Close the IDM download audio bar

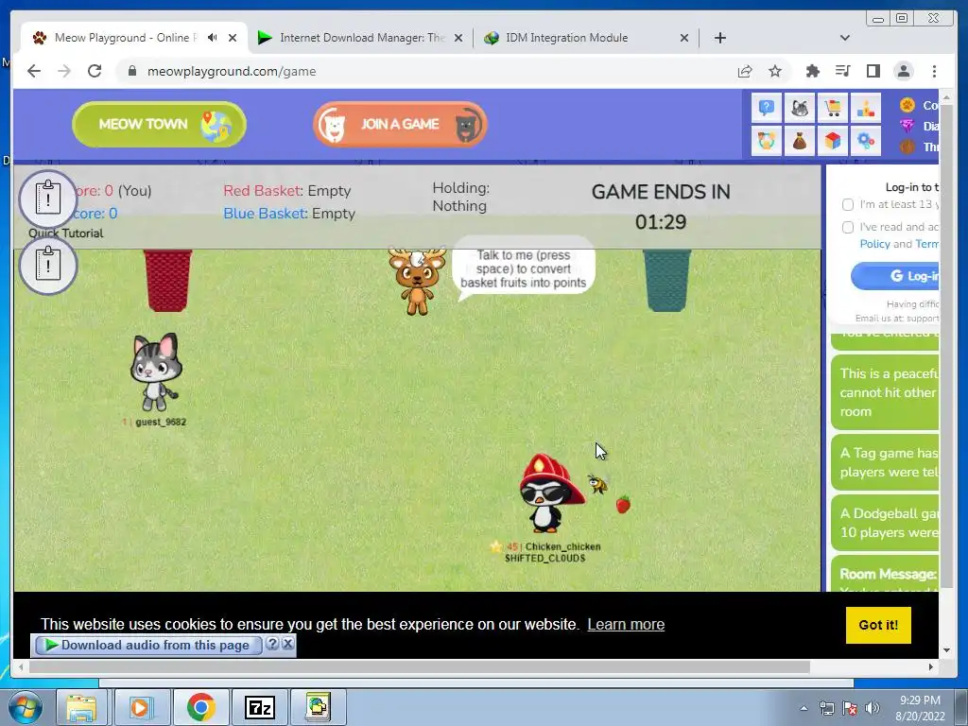(x=287, y=644)
